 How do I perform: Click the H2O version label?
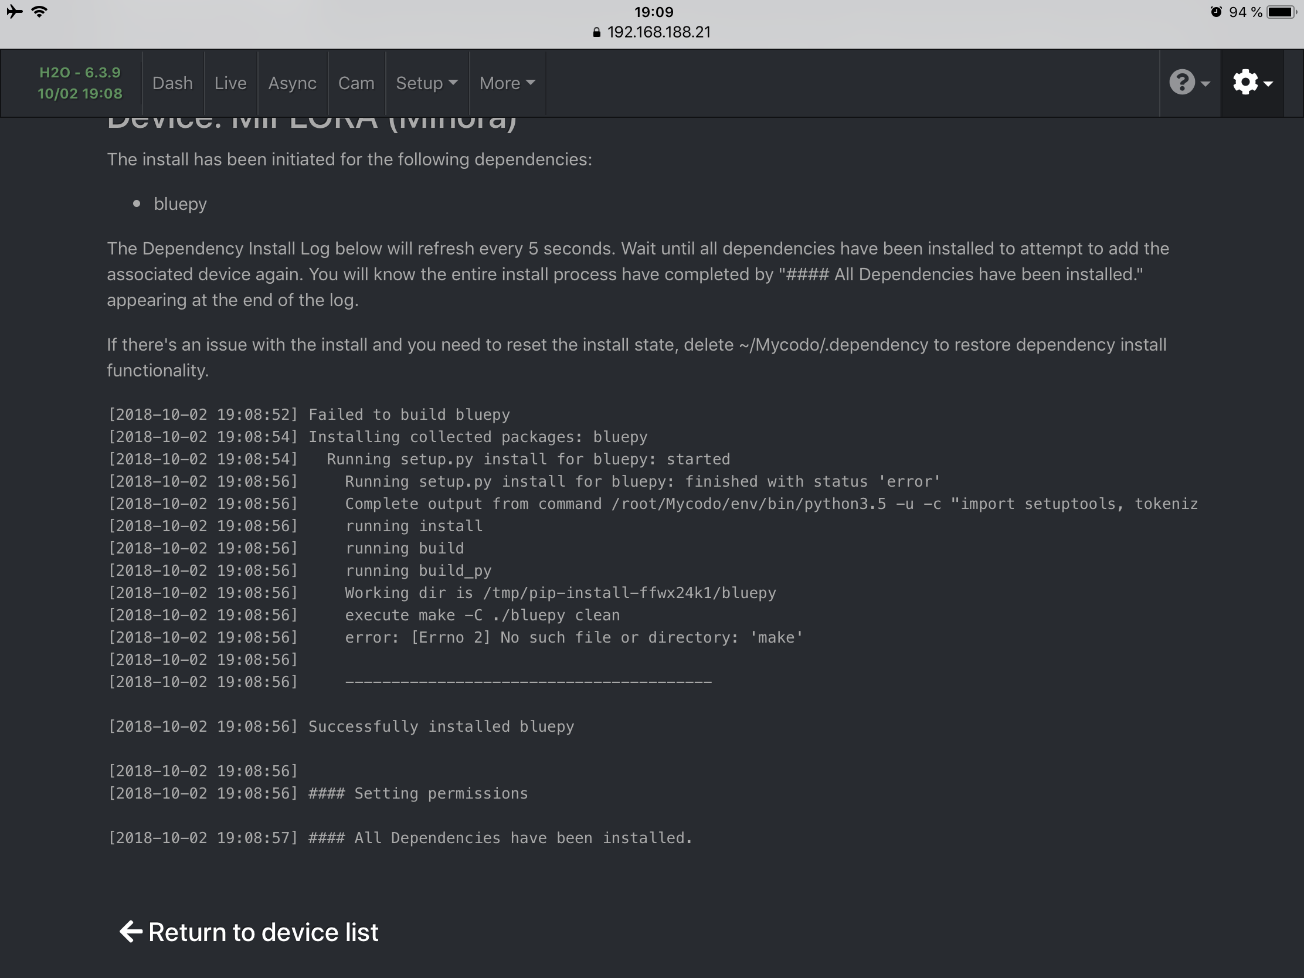click(x=80, y=83)
